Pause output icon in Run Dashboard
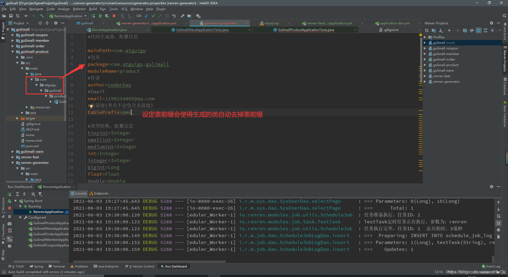Image resolution: width=508 pixels, height=277 pixels. [10, 216]
